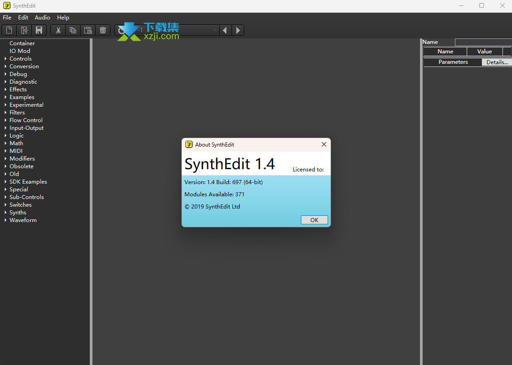Expand the Controls module category
Viewport: 512px width, 365px height.
pos(5,59)
